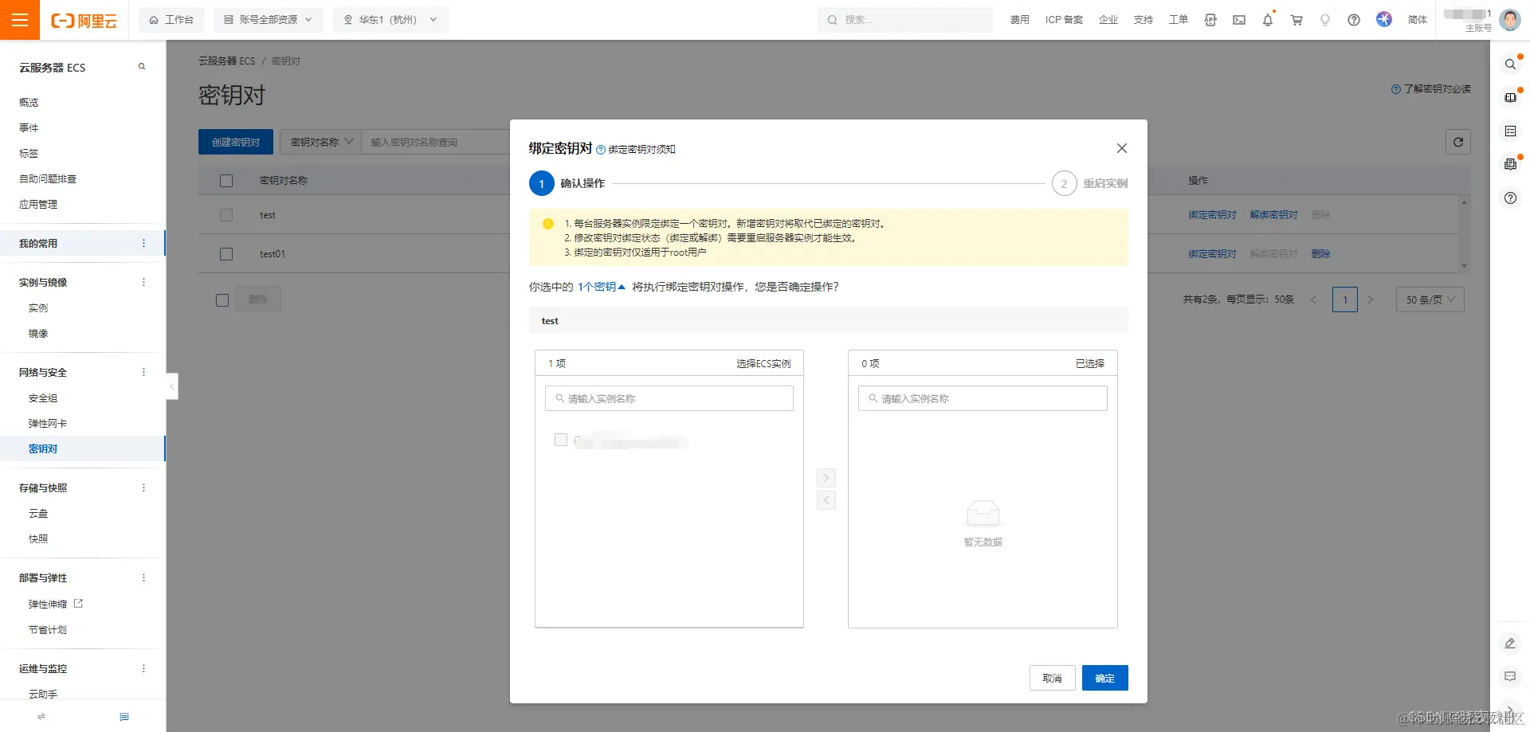Open the 企业 menu
The image size is (1530, 732).
[1108, 20]
